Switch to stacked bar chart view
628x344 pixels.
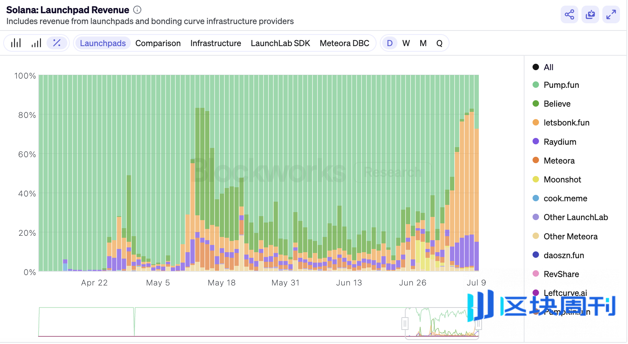tap(16, 43)
